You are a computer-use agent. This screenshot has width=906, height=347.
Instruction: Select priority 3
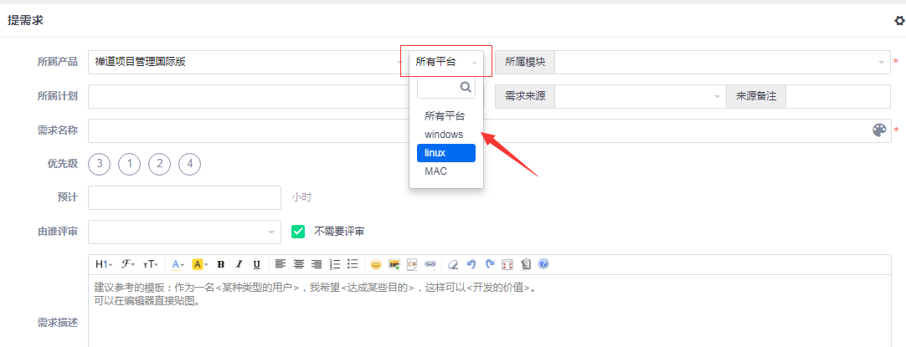pos(100,165)
